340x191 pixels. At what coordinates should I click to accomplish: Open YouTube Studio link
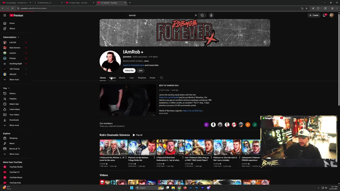(15, 167)
